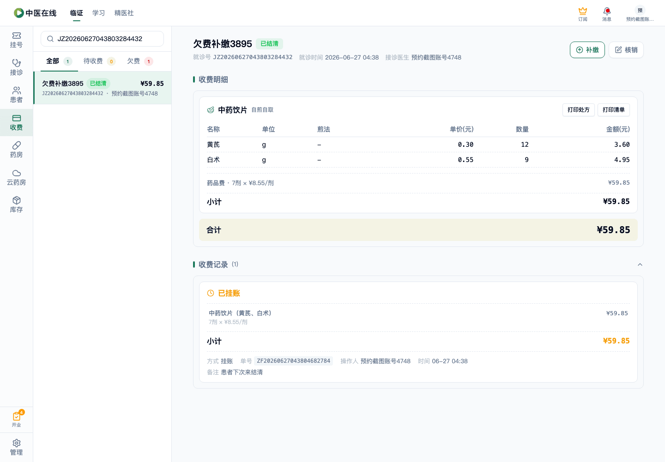The width and height of the screenshot is (665, 462).
Task: Select the 待收费 filter tab
Action: [x=99, y=61]
